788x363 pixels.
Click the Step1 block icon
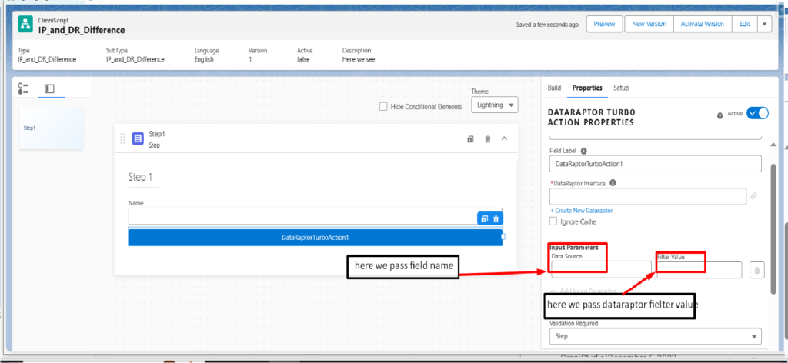(x=139, y=138)
